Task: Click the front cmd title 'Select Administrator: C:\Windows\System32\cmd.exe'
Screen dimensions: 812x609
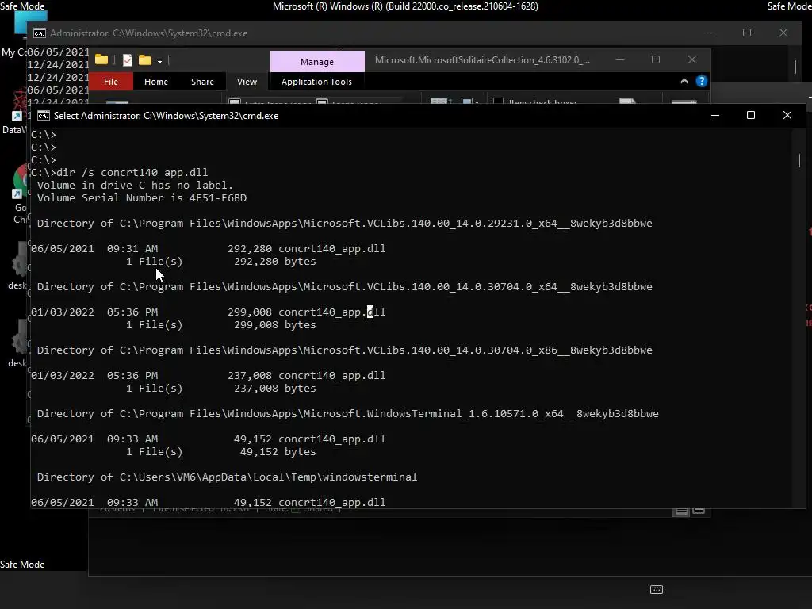Action: click(x=167, y=116)
